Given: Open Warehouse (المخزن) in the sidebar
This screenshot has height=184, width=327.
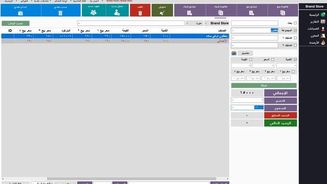Looking at the screenshot, I should pos(317,36).
